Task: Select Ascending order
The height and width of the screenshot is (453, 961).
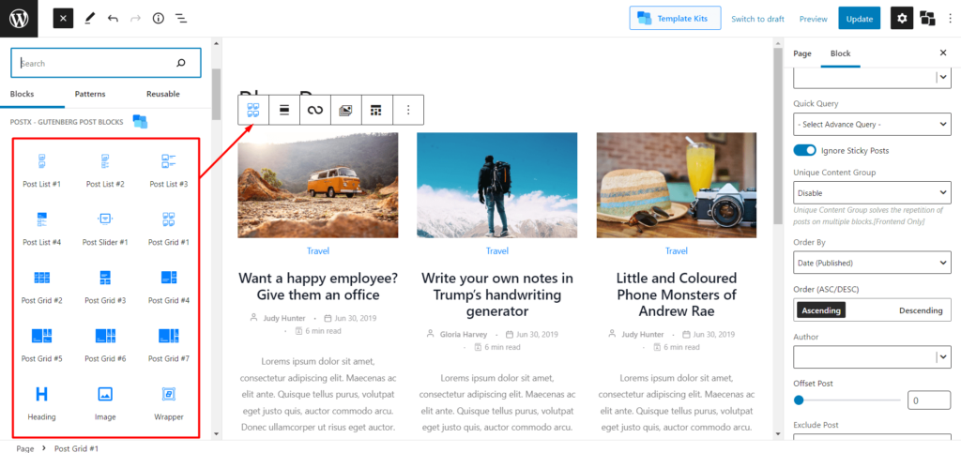Action: point(820,310)
